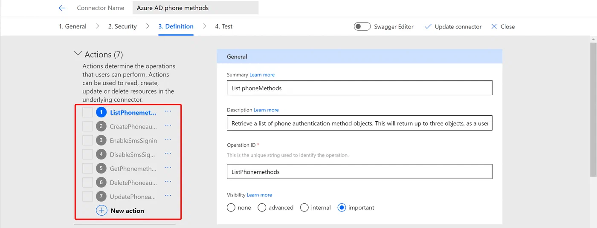Screen dimensions: 597x228
Task: Click the Swagger Editor label
Action: pos(394,26)
